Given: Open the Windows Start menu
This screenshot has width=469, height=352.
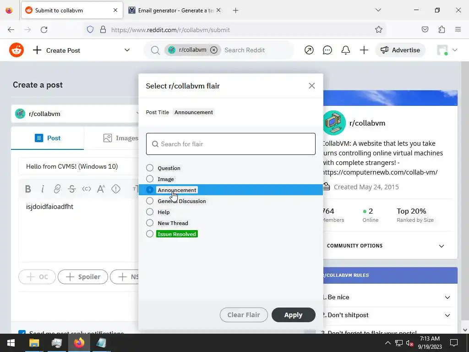Looking at the screenshot, I should (11, 343).
